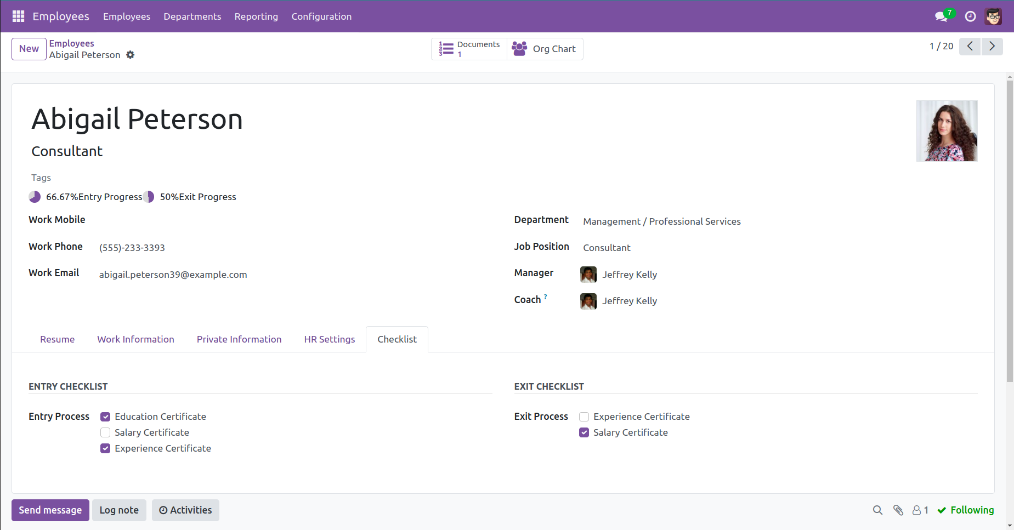Uncheck Exit Salary Certificate checkbox
Viewport: 1014px width, 530px height.
click(x=584, y=433)
